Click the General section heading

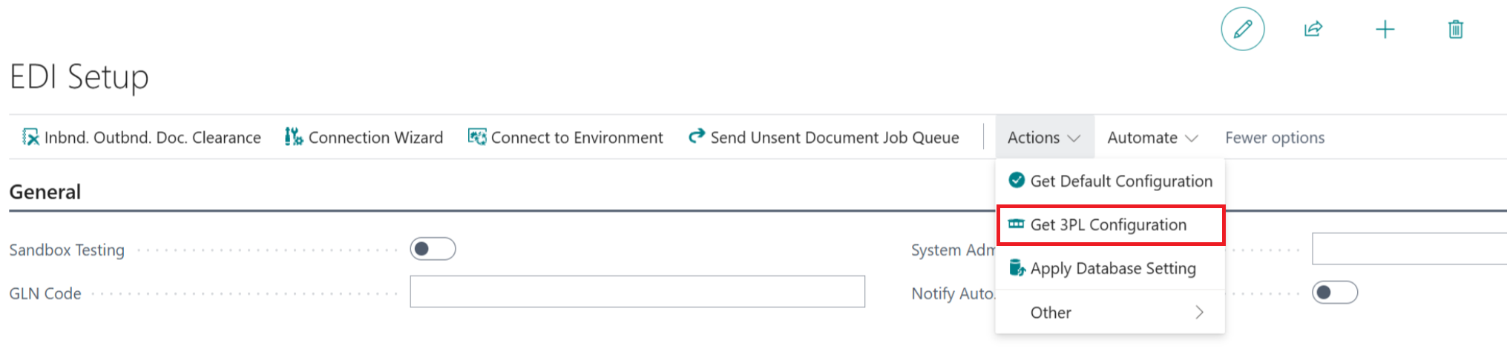pyautogui.click(x=45, y=192)
